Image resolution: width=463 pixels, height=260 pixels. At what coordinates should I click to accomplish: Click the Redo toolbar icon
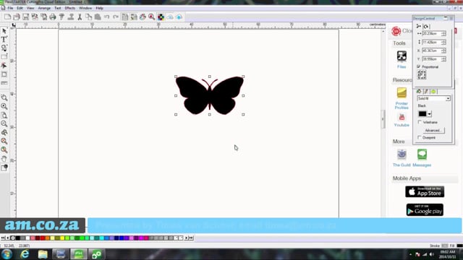(116, 17)
